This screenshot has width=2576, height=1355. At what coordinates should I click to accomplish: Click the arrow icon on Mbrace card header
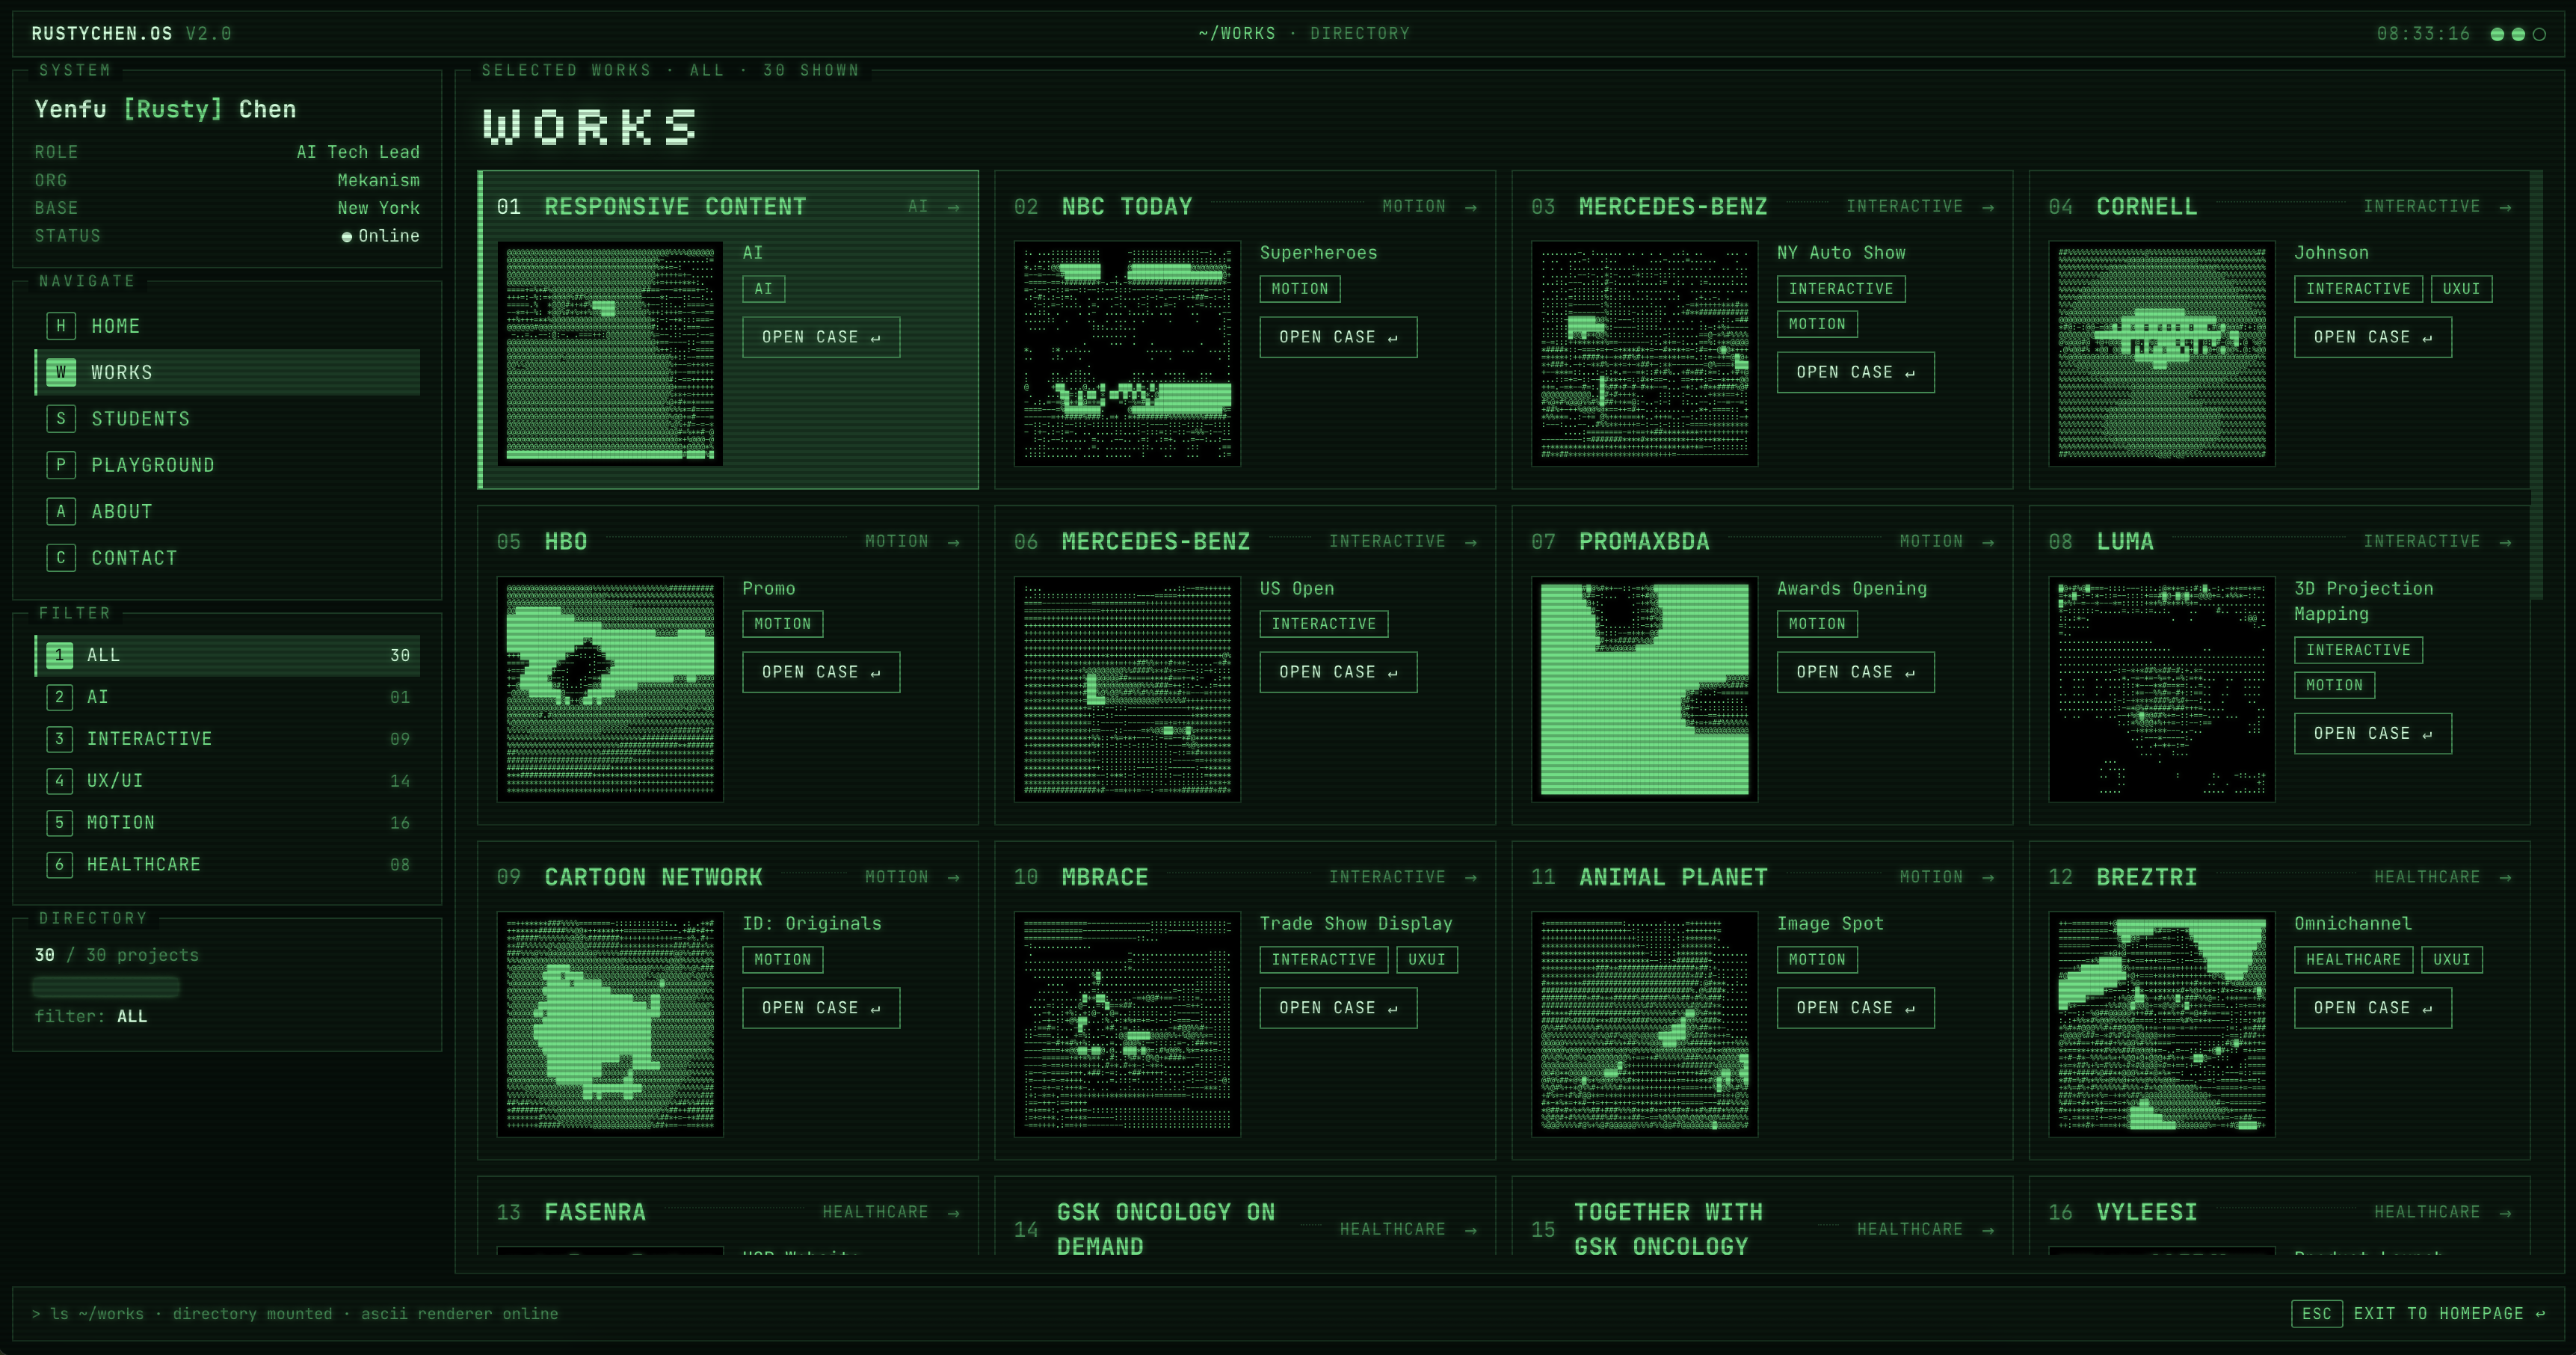(1470, 877)
